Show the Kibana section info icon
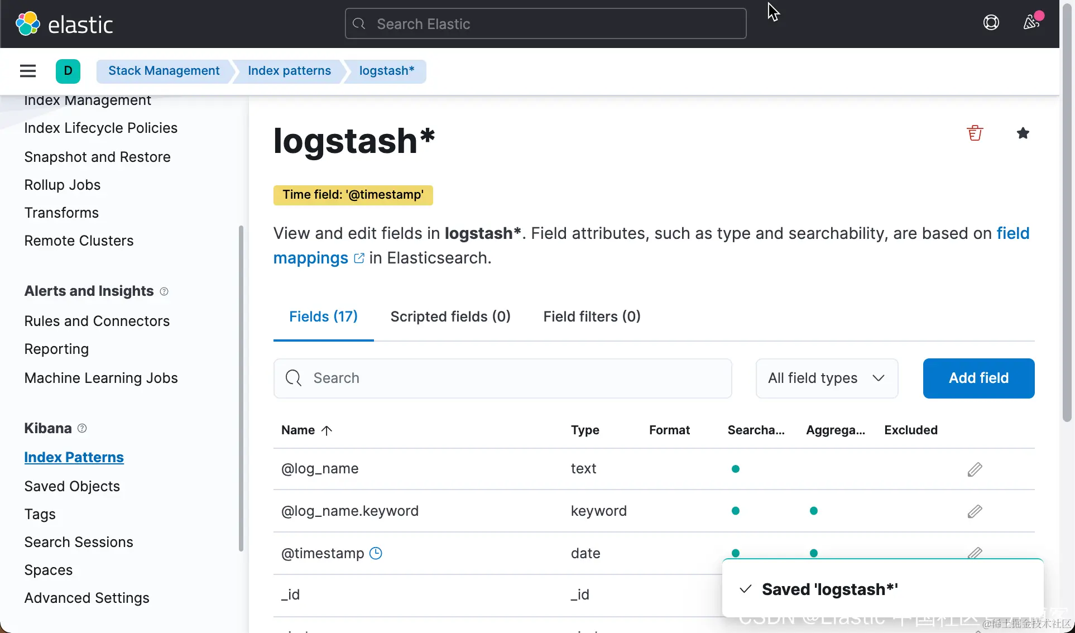This screenshot has height=633, width=1075. pyautogui.click(x=82, y=428)
